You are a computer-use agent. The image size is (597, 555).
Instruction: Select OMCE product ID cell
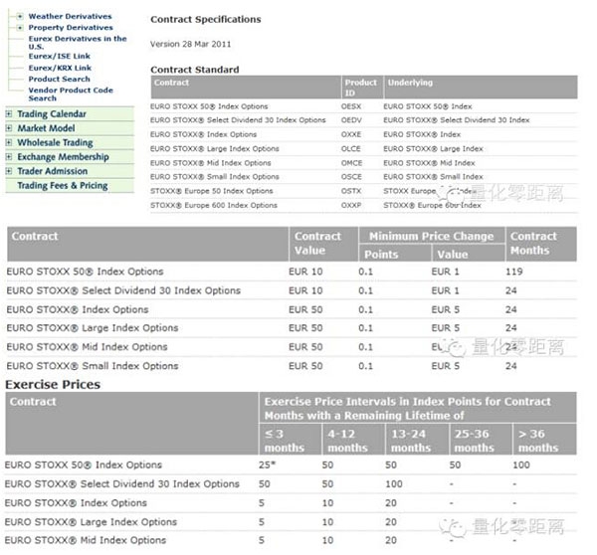pos(352,163)
